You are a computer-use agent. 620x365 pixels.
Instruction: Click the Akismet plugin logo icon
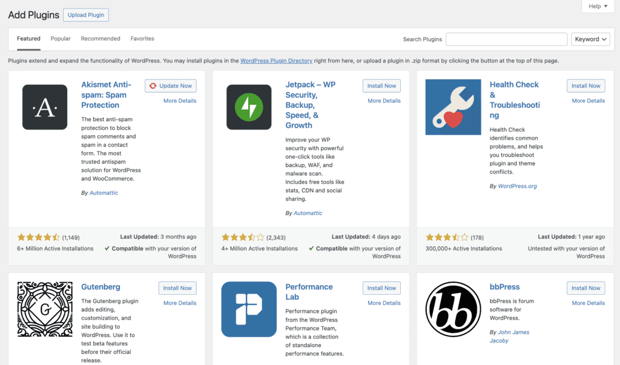[x=45, y=107]
